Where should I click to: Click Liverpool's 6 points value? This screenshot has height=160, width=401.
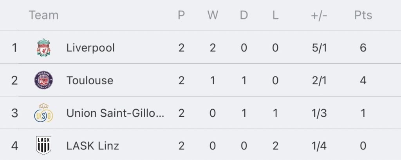tap(363, 48)
